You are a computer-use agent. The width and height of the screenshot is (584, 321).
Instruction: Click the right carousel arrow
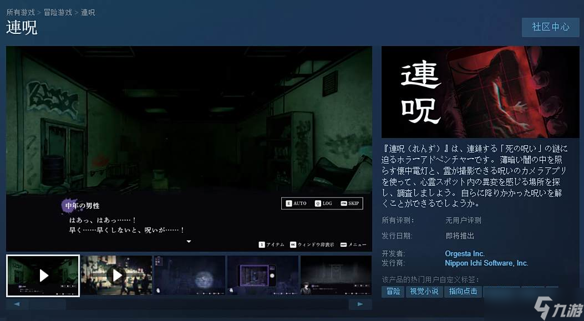coord(360,304)
